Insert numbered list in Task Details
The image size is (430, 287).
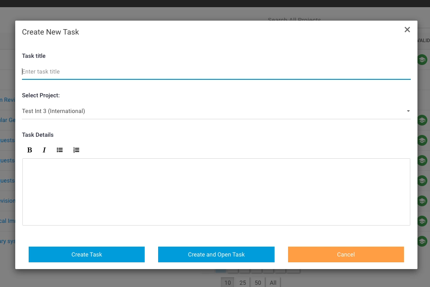pos(76,150)
